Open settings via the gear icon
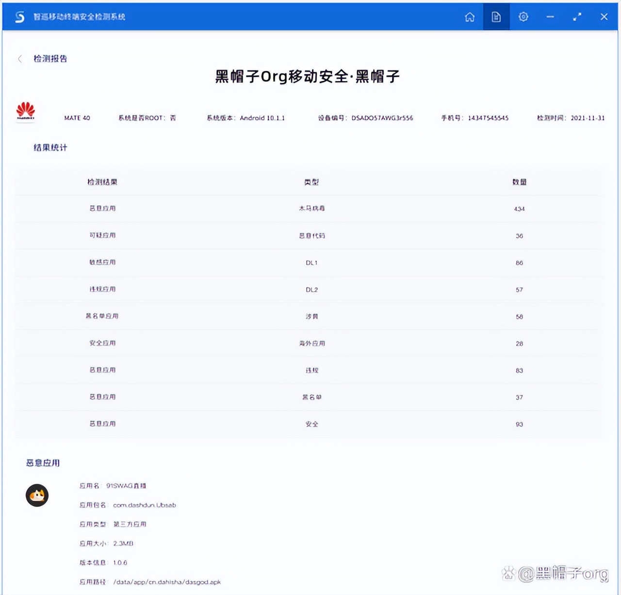Viewport: 621px width, 595px height. pos(523,17)
